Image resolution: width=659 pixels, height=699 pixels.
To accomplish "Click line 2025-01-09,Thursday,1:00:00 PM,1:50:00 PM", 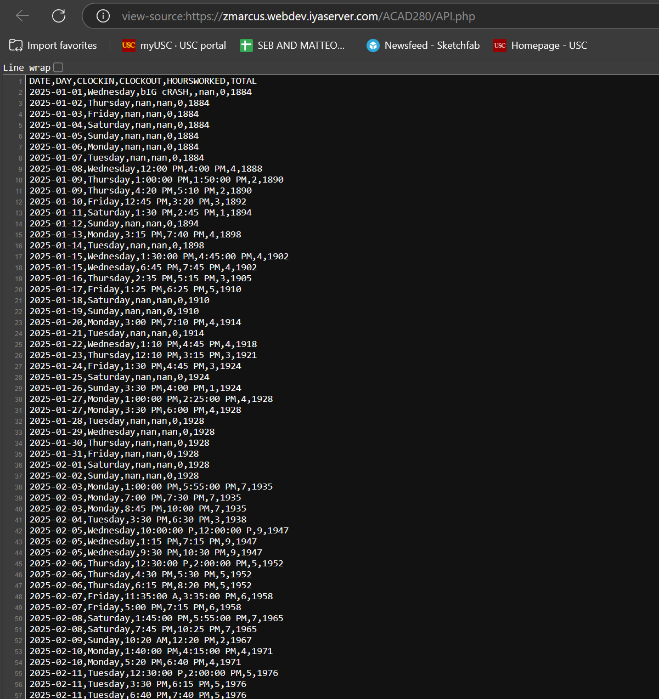I will coord(156,180).
